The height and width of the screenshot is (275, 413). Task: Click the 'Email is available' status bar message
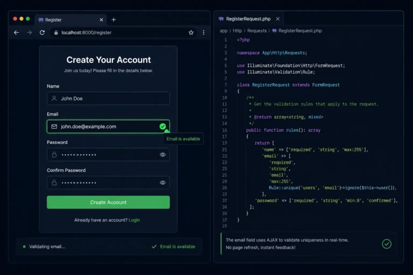pos(177,247)
